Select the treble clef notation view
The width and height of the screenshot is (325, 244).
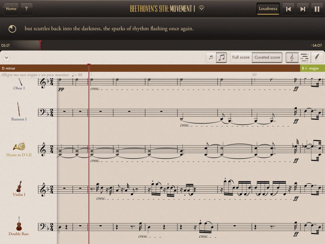[x=292, y=57]
